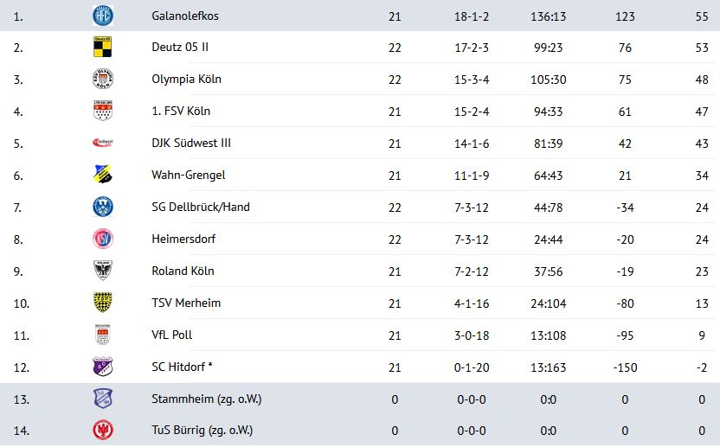Viewport: 720px width, 447px height.
Task: Select the TSV Merheim team name
Action: [x=186, y=303]
